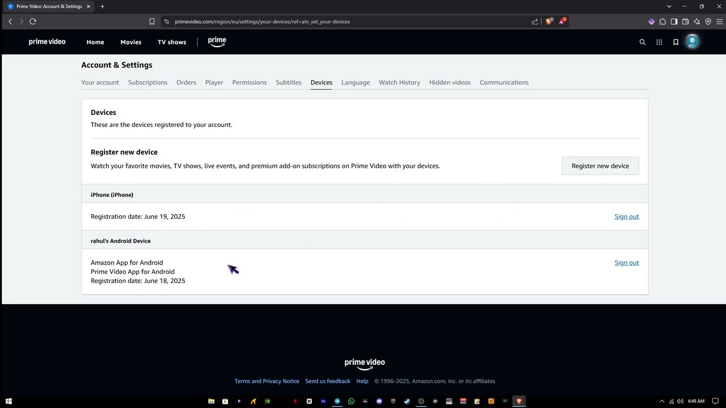The width and height of the screenshot is (726, 408).
Task: Open the profile avatar menu
Action: pyautogui.click(x=693, y=42)
